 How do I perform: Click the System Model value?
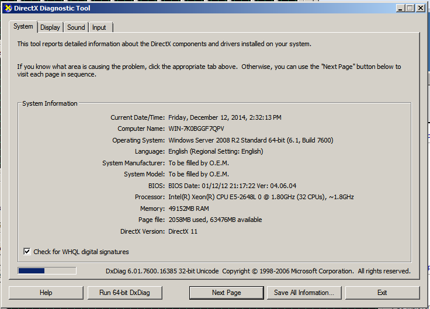tap(199, 174)
